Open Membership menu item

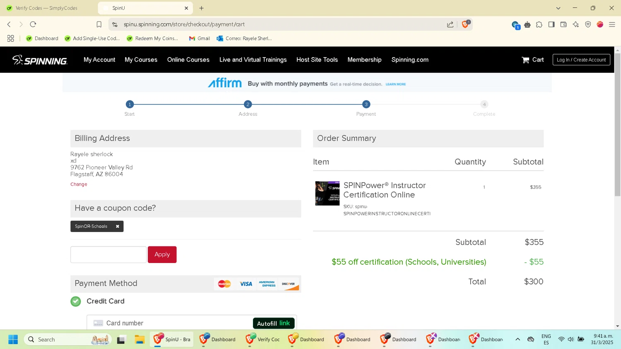click(365, 60)
